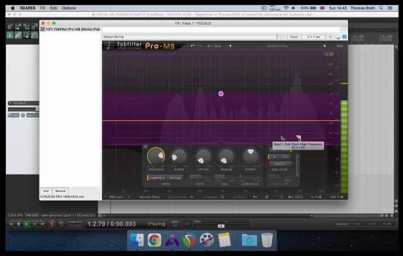Go to next Pro-MB preset arrow
403x256 pixels.
tap(325, 46)
